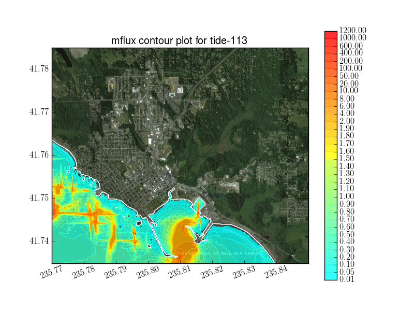
Task: Click the colorbar label 0.90
Action: (347, 204)
